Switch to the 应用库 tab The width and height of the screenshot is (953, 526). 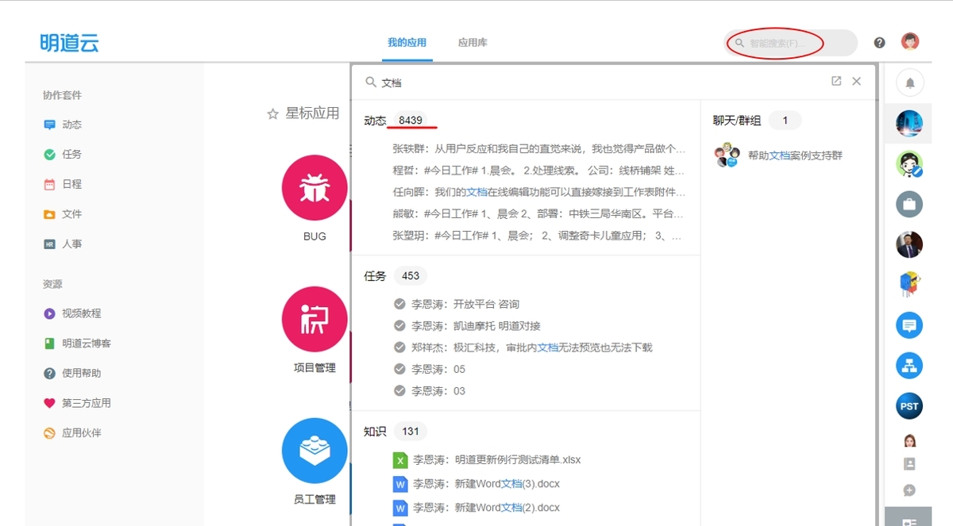(473, 43)
